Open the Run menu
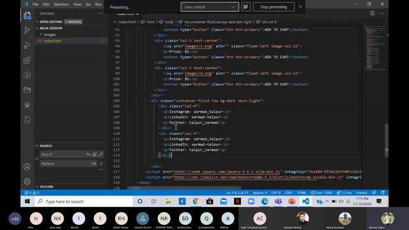 pyautogui.click(x=98, y=4)
